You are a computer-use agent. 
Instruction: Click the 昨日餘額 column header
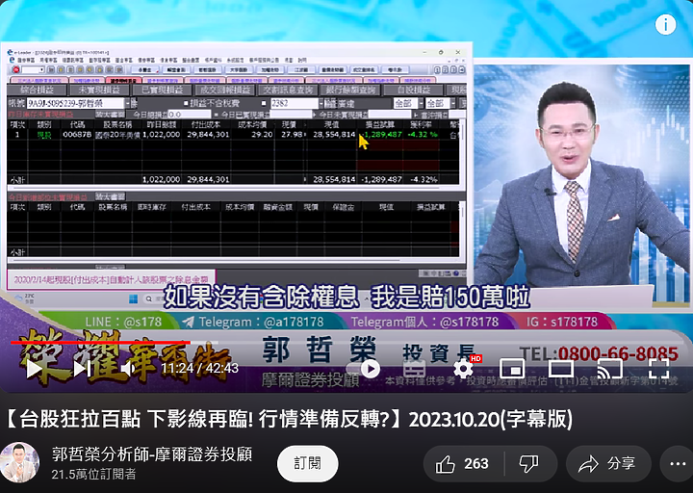pos(162,125)
